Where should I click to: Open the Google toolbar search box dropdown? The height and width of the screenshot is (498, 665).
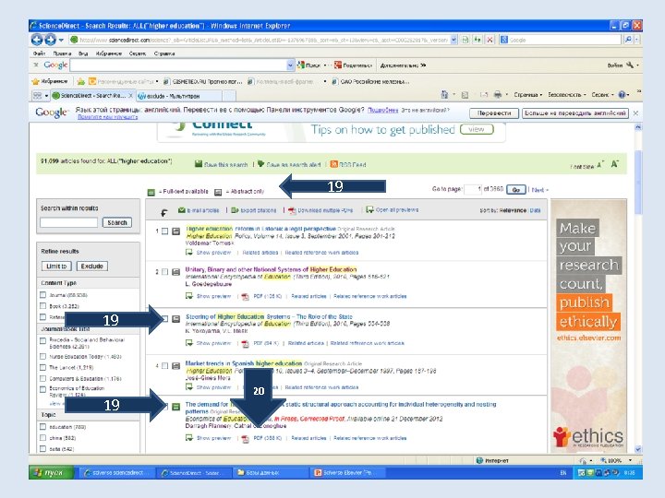(291, 65)
